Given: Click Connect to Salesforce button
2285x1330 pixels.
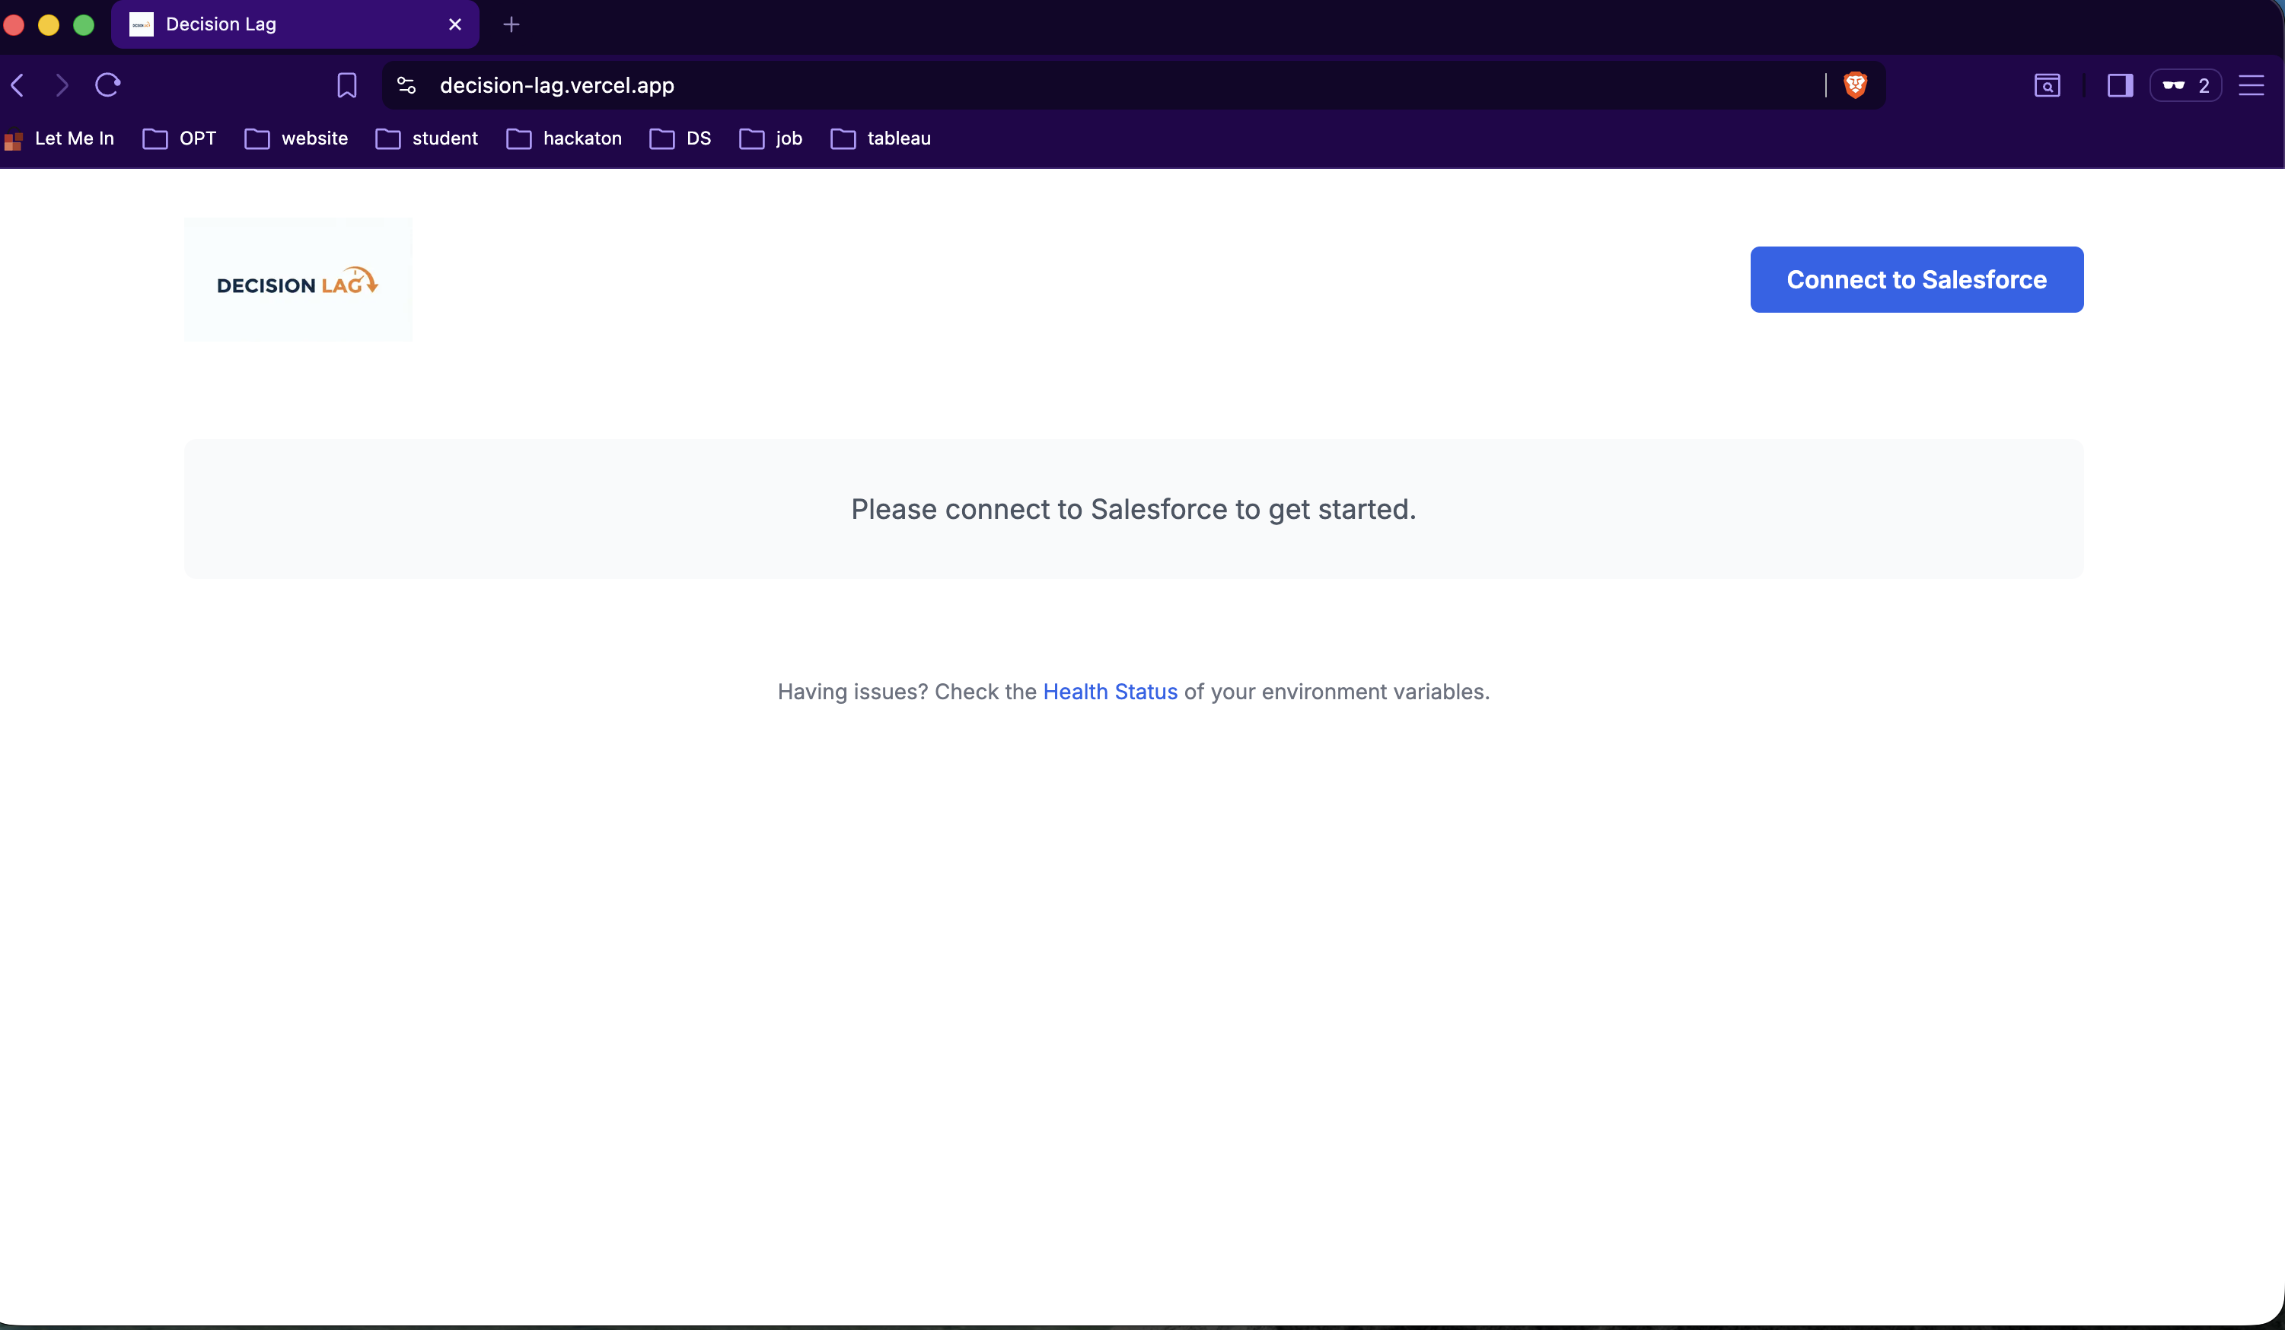Looking at the screenshot, I should [x=1916, y=279].
